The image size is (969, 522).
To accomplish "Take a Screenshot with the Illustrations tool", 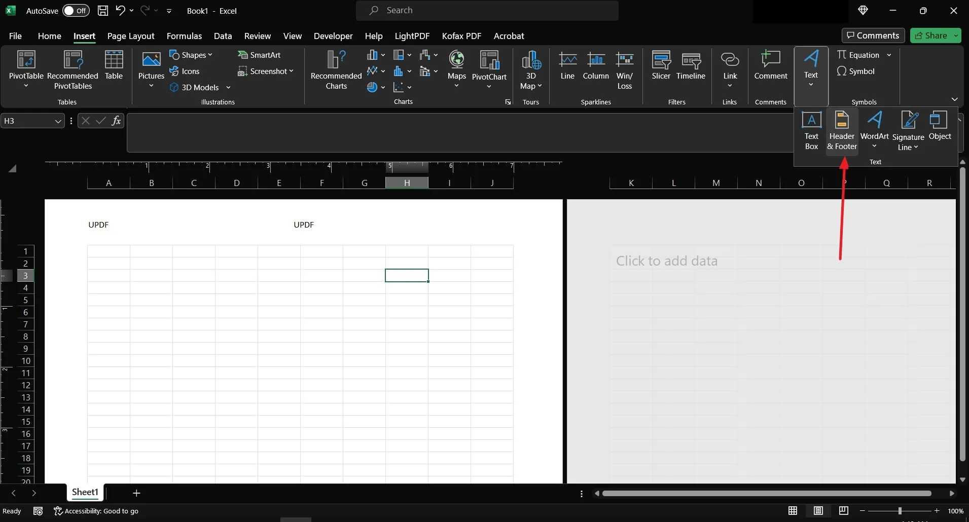I will coord(266,71).
